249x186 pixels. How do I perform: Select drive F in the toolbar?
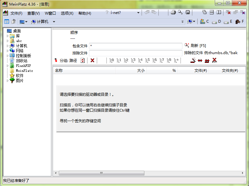tap(240, 21)
